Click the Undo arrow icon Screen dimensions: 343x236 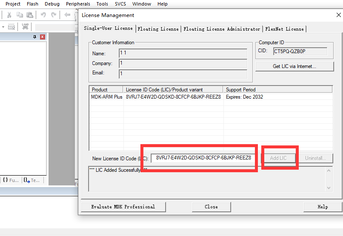[43, 15]
